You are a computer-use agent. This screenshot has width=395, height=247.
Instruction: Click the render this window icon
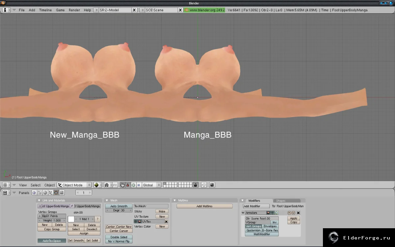pyautogui.click(x=212, y=185)
